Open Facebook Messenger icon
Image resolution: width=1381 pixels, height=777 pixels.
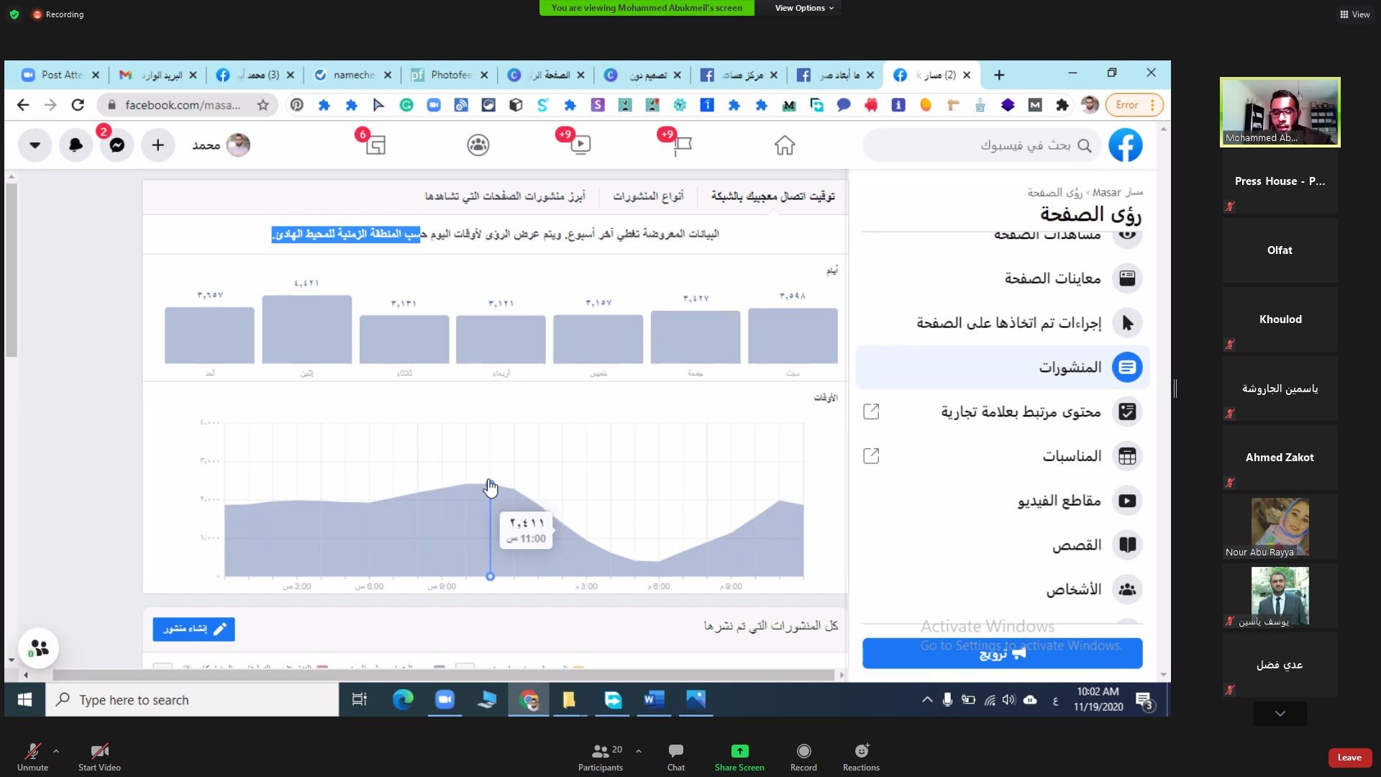(117, 145)
